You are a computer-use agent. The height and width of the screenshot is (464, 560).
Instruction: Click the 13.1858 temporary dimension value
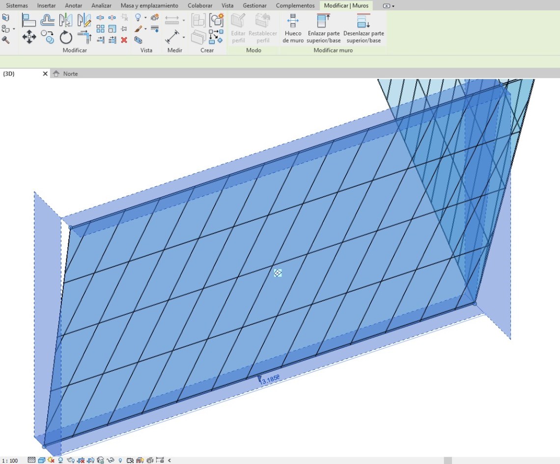(270, 379)
